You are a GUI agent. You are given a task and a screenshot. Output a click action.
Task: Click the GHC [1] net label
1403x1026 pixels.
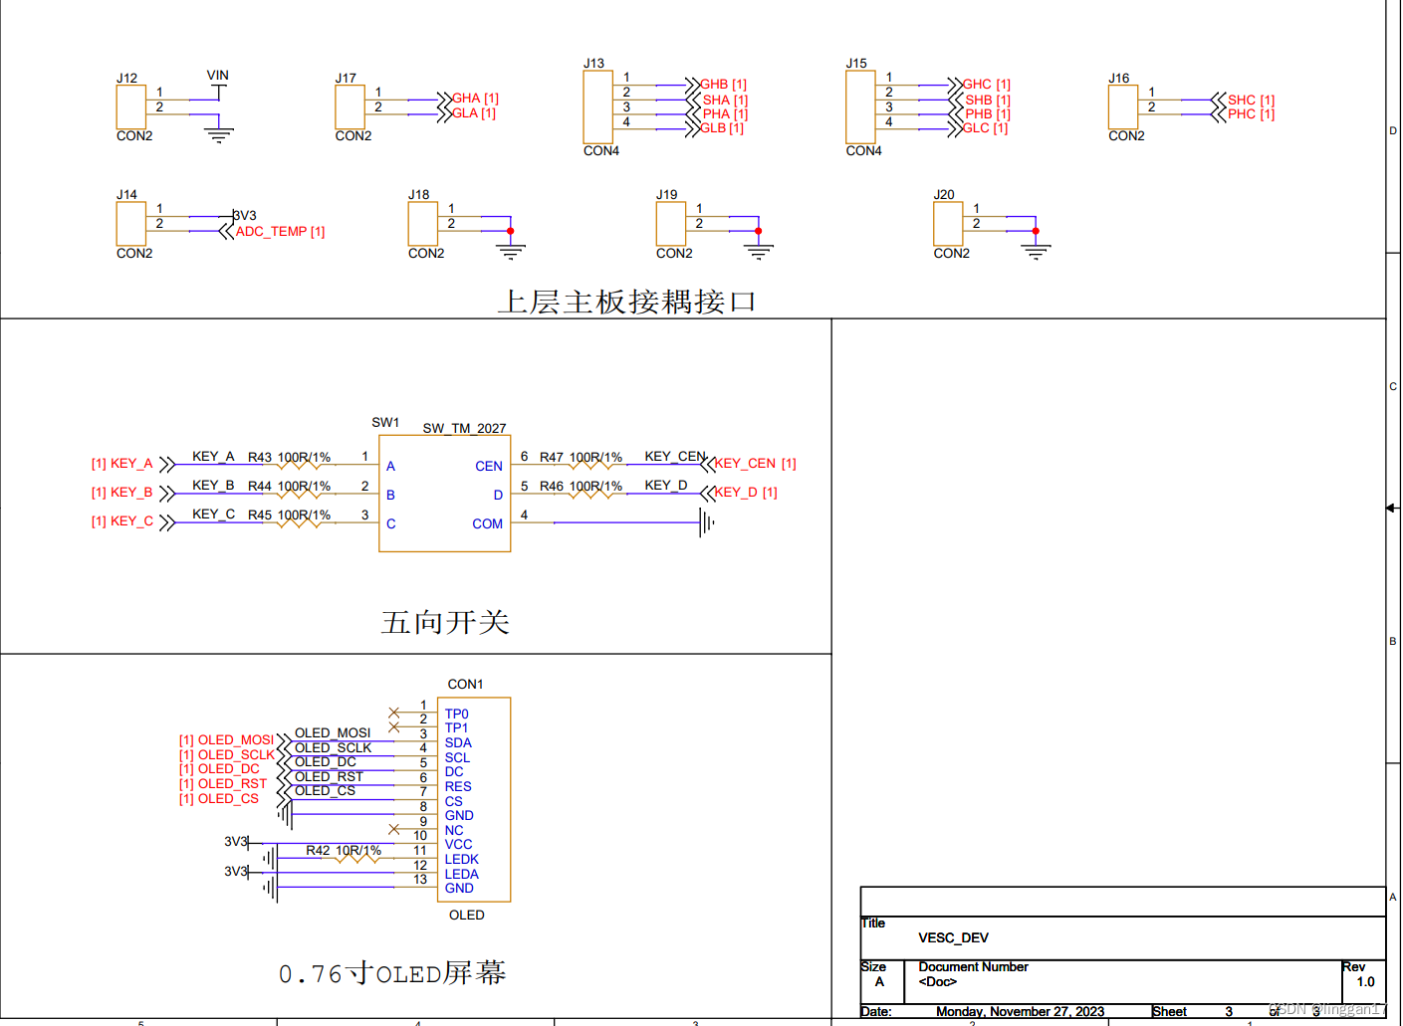coord(987,85)
